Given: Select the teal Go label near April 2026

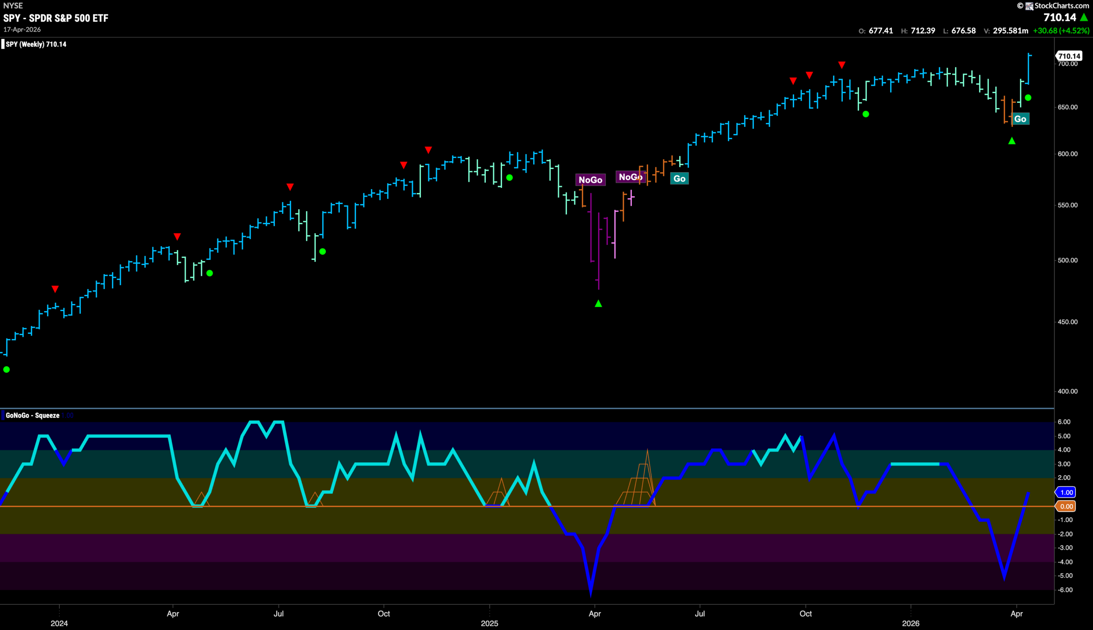Looking at the screenshot, I should click(x=1020, y=119).
